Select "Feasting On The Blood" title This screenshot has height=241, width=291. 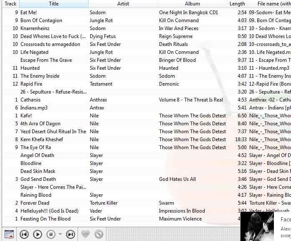pos(46,219)
